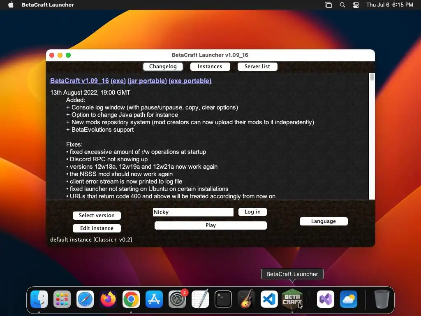Open Visual Studio Code in the dock
Viewport: 421px width, 316px height.
click(269, 299)
